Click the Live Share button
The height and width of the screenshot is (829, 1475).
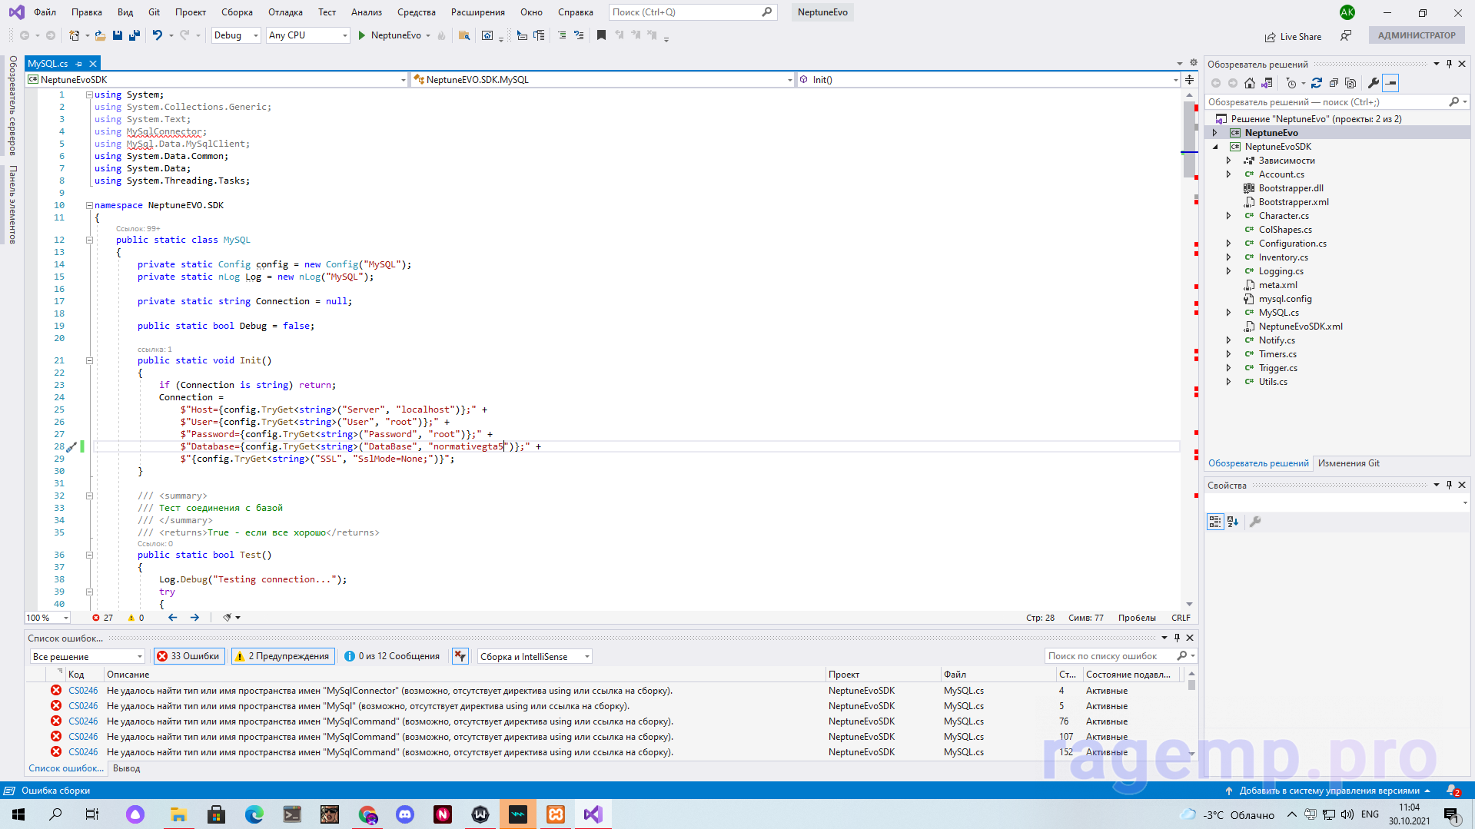pyautogui.click(x=1293, y=36)
